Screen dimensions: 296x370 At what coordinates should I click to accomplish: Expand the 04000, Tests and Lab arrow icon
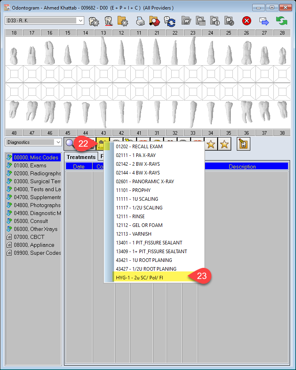(x=9, y=189)
